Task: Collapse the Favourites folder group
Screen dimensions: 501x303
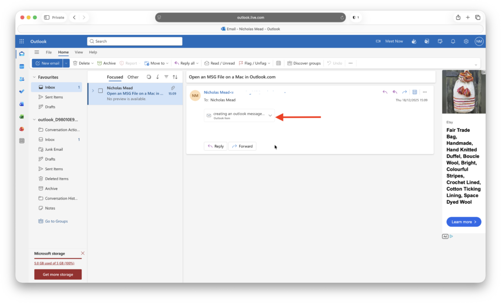Action: coord(34,77)
